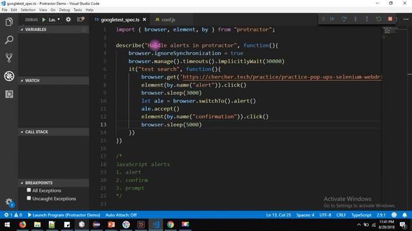Collapse the Call Stack section
This screenshot has height=231, width=412.
(x=53, y=132)
